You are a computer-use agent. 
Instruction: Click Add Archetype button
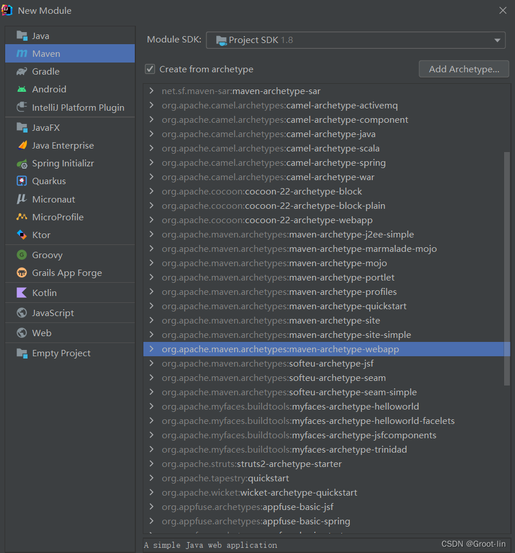(464, 69)
